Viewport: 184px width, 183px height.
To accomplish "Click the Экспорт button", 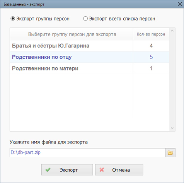I will point(67,170).
